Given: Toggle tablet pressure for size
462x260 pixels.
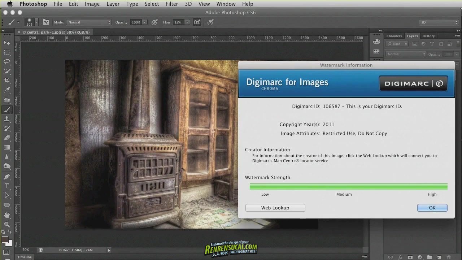Looking at the screenshot, I should pyautogui.click(x=210, y=22).
